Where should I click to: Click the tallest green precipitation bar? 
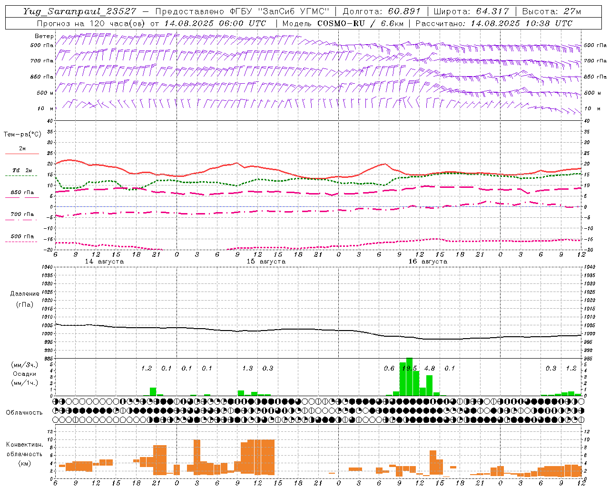point(409,377)
